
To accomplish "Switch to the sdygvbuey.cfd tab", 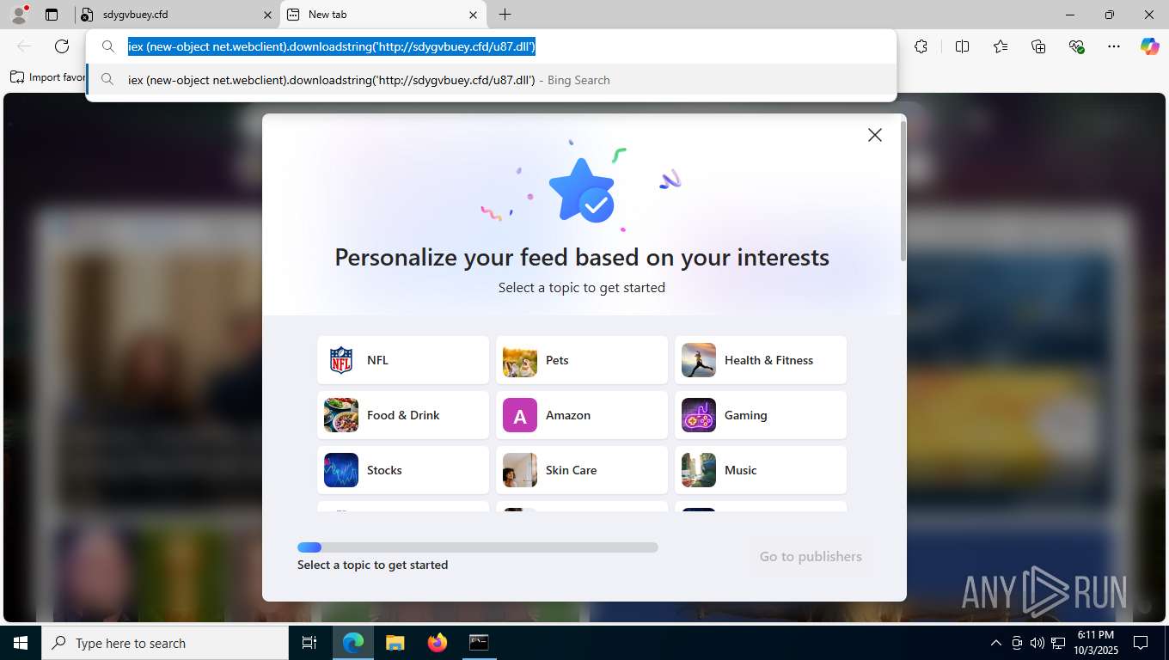I will [x=176, y=15].
